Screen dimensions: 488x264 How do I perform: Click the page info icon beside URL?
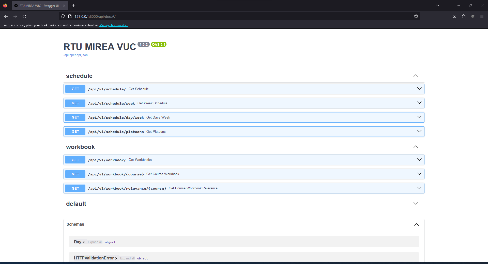(70, 16)
